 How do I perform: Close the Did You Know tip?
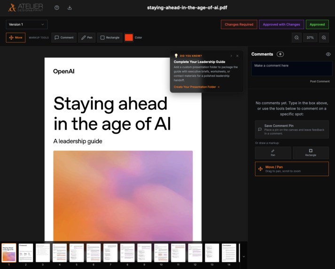(x=237, y=56)
